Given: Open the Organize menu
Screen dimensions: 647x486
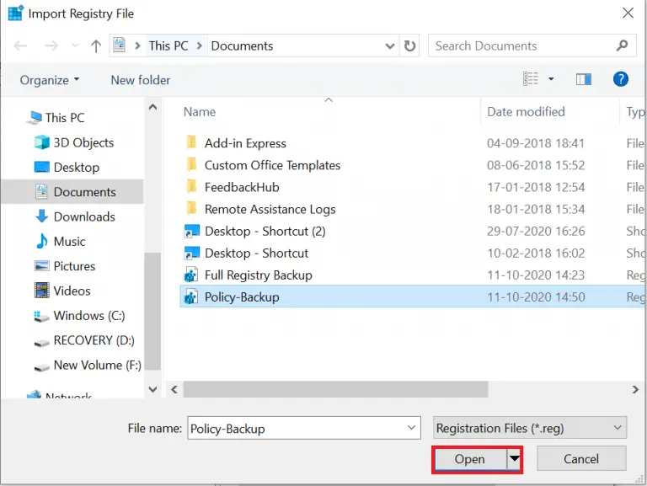Looking at the screenshot, I should click(50, 80).
